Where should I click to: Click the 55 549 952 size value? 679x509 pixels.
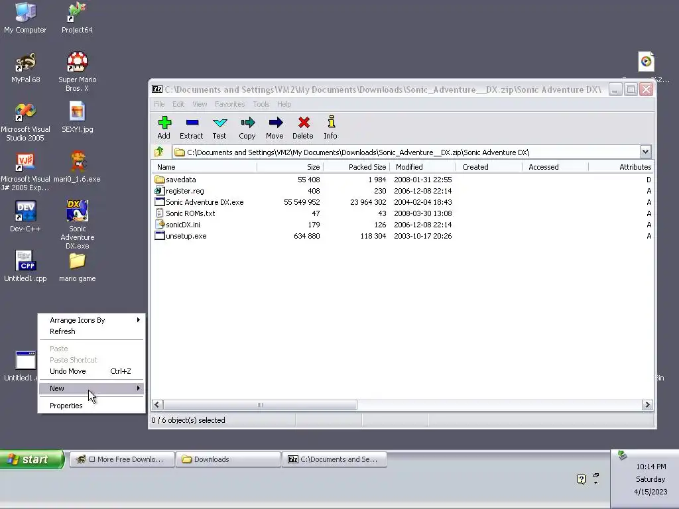click(x=302, y=201)
